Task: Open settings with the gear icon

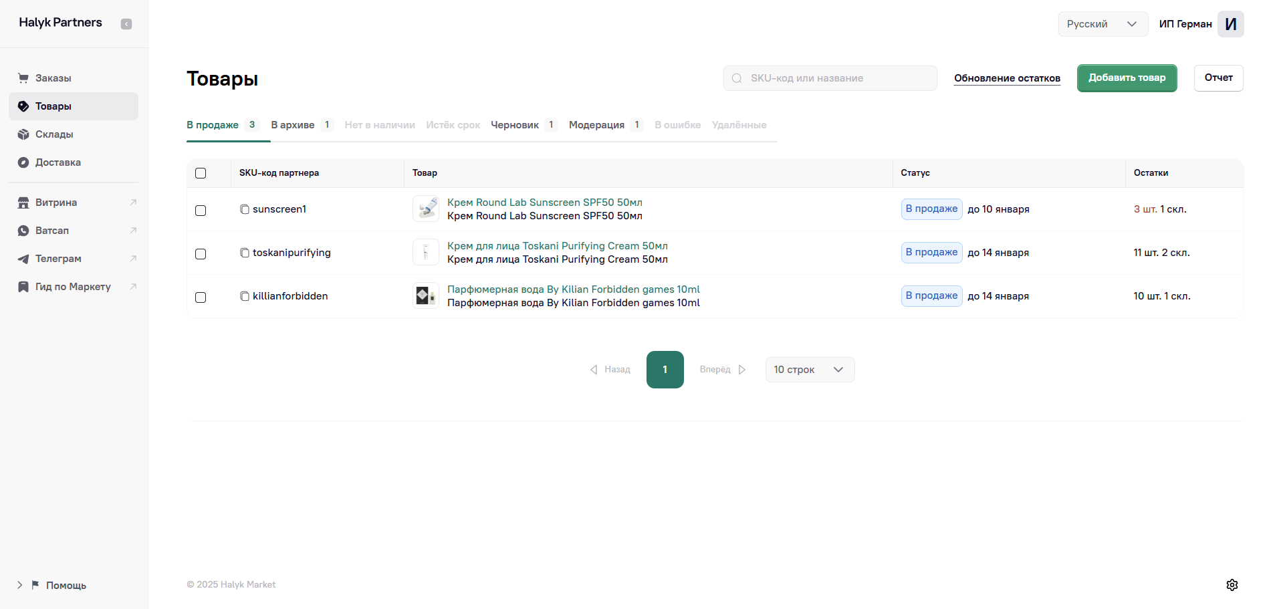Action: tap(1232, 585)
